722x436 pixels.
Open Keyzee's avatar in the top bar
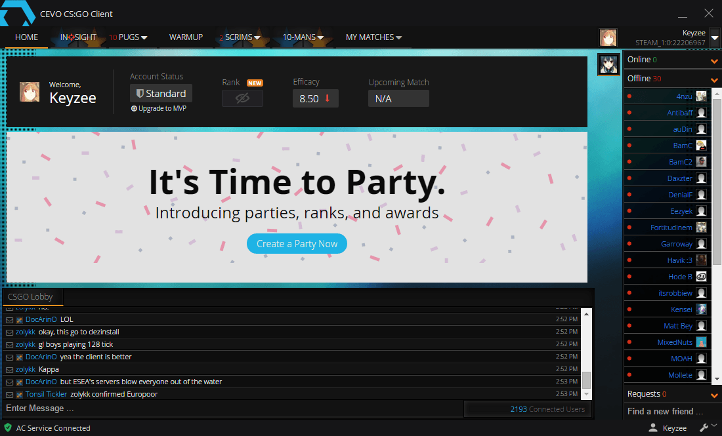(x=608, y=37)
